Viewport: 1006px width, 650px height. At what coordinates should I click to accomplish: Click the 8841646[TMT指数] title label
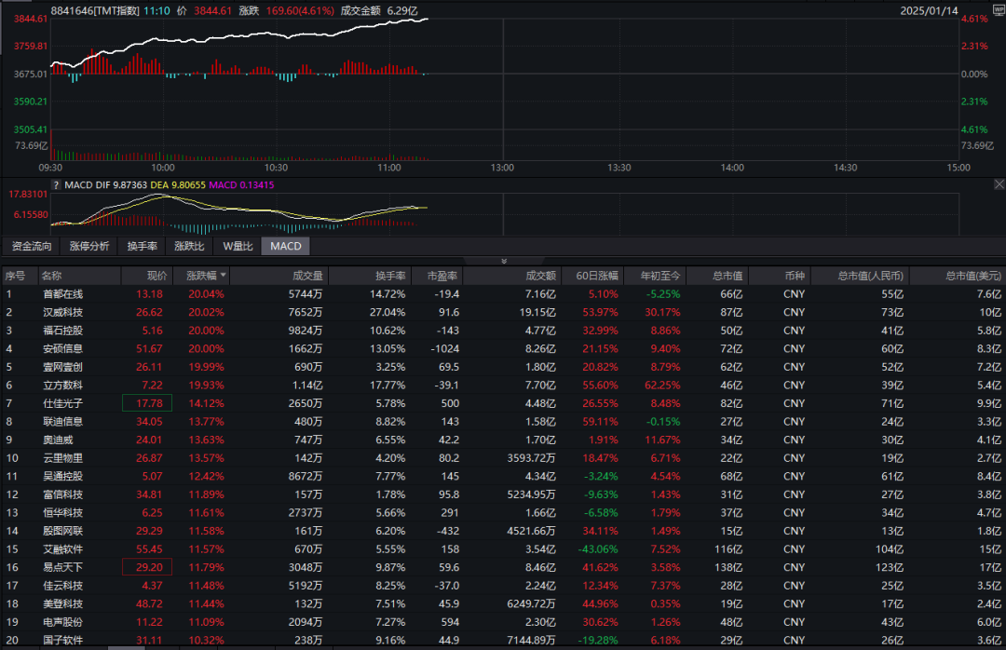click(94, 10)
